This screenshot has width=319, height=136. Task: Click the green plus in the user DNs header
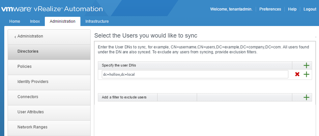pos(306,65)
